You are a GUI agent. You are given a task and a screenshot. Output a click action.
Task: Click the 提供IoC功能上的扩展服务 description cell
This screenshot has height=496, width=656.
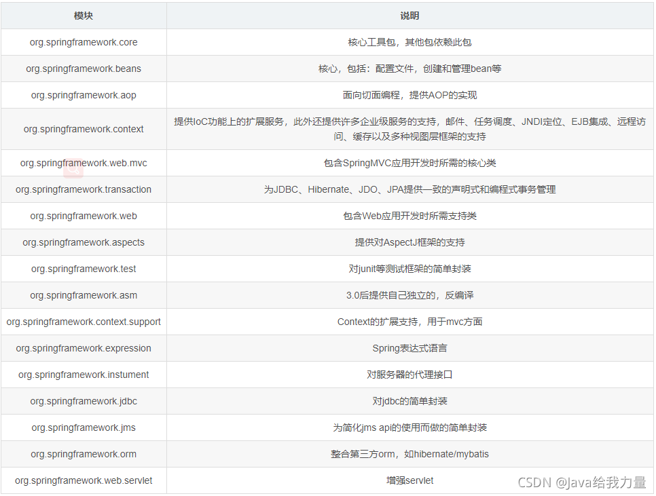click(409, 129)
